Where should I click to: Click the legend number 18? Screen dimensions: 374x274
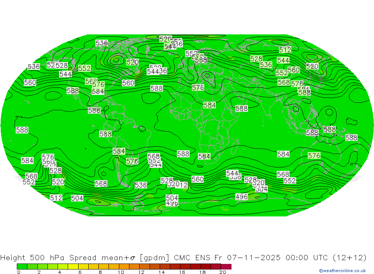pos(202,272)
